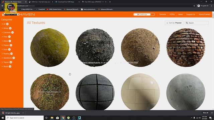This screenshot has height=120, width=214.
Task: Open the cream square tiles texture sphere
Action: tap(140, 92)
